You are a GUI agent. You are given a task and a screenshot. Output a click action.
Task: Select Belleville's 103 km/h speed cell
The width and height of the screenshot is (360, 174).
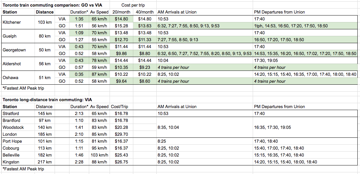99,155
